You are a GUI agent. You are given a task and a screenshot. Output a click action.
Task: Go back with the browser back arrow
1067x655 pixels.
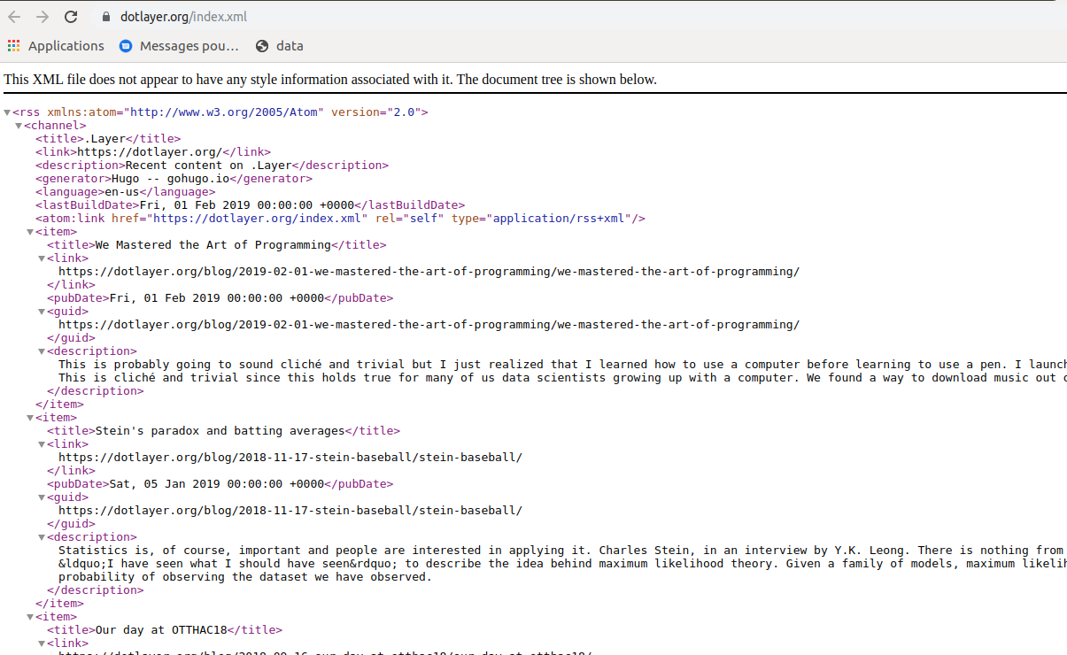tap(14, 17)
